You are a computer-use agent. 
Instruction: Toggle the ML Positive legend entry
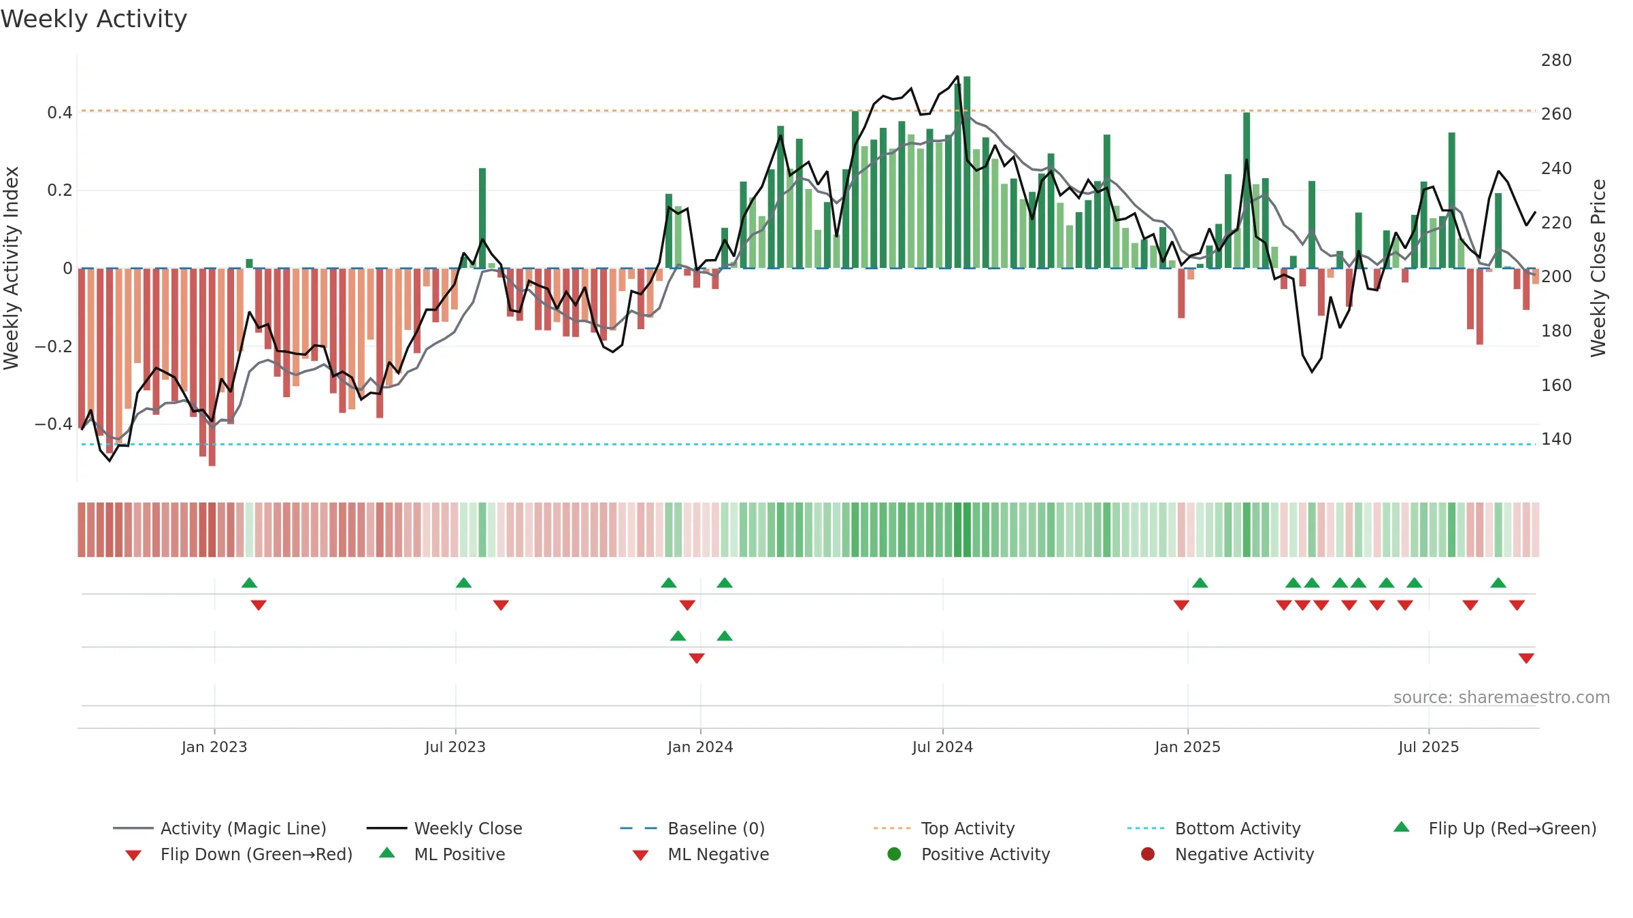coord(442,854)
